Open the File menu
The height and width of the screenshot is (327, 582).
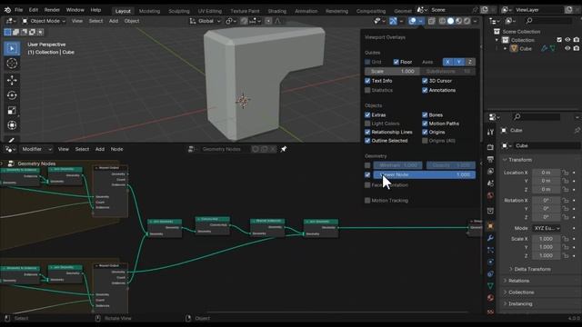point(18,10)
